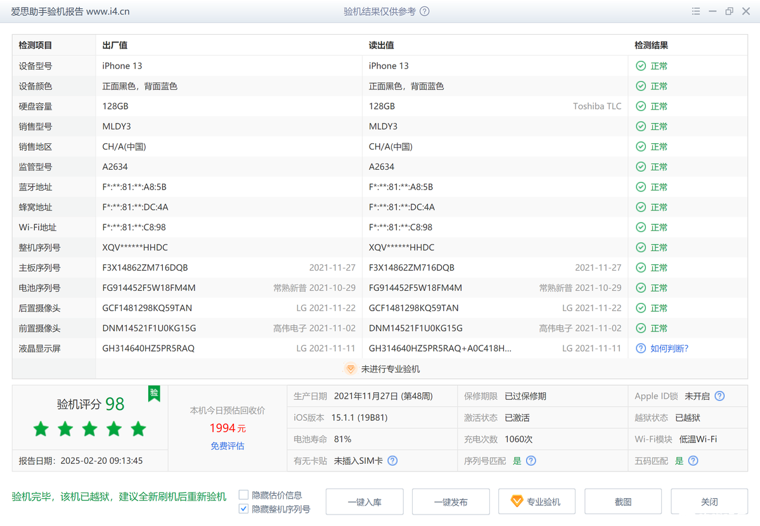Select read value GH314640HZ5PR5RAQ+A0C418H...
Screen dimensions: 760x526
440,348
